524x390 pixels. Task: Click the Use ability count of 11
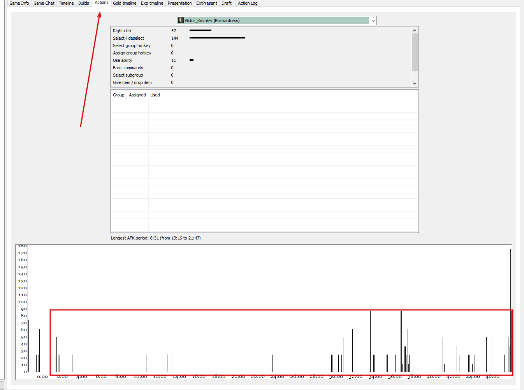click(x=174, y=60)
